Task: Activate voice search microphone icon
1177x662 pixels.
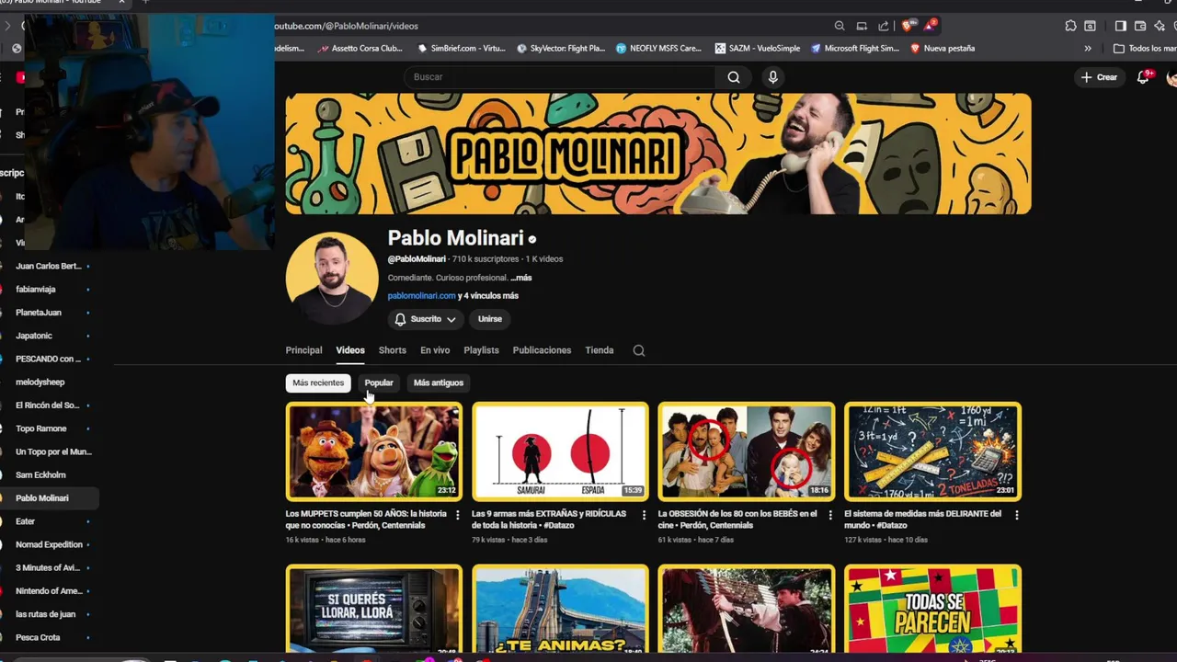Action: [x=772, y=77]
